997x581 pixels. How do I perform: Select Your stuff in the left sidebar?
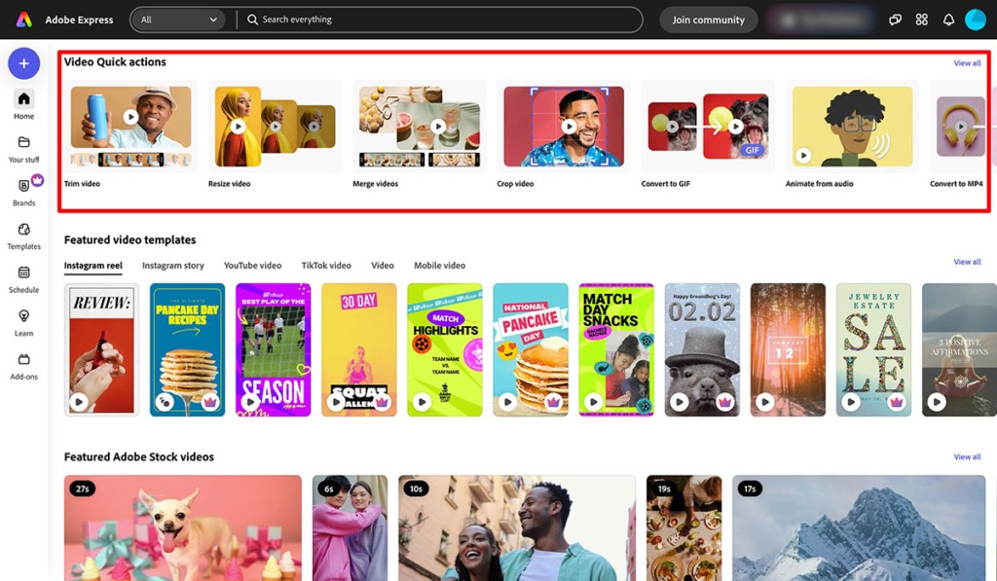click(23, 143)
